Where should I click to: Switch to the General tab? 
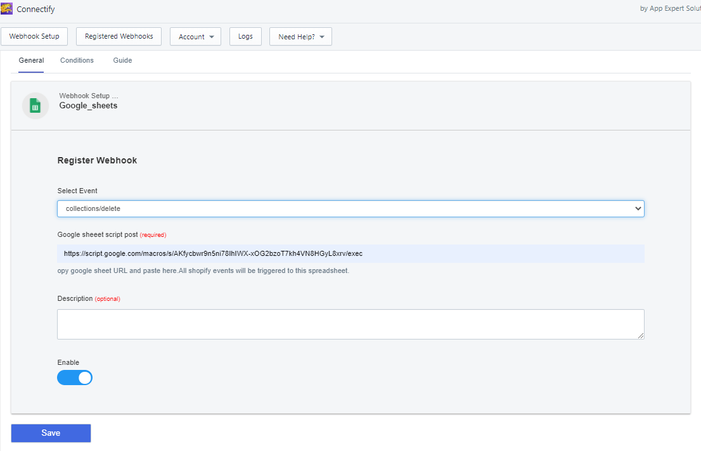point(31,60)
